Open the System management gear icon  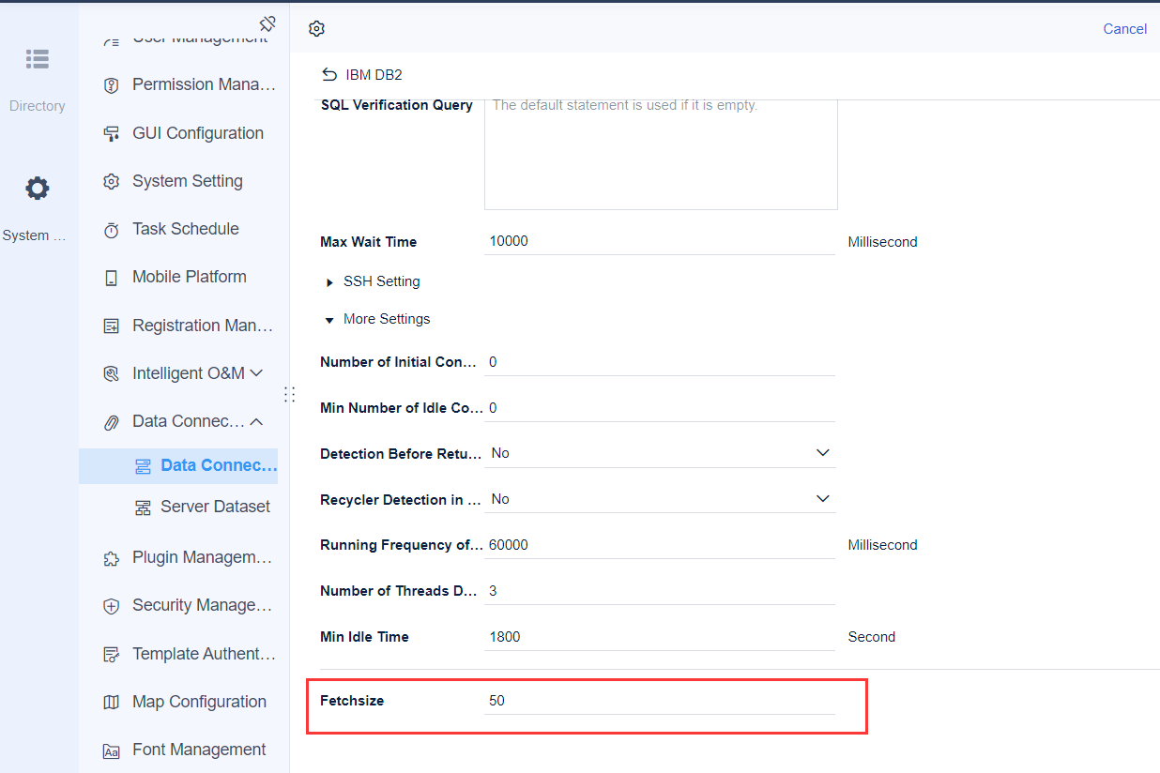click(x=38, y=189)
